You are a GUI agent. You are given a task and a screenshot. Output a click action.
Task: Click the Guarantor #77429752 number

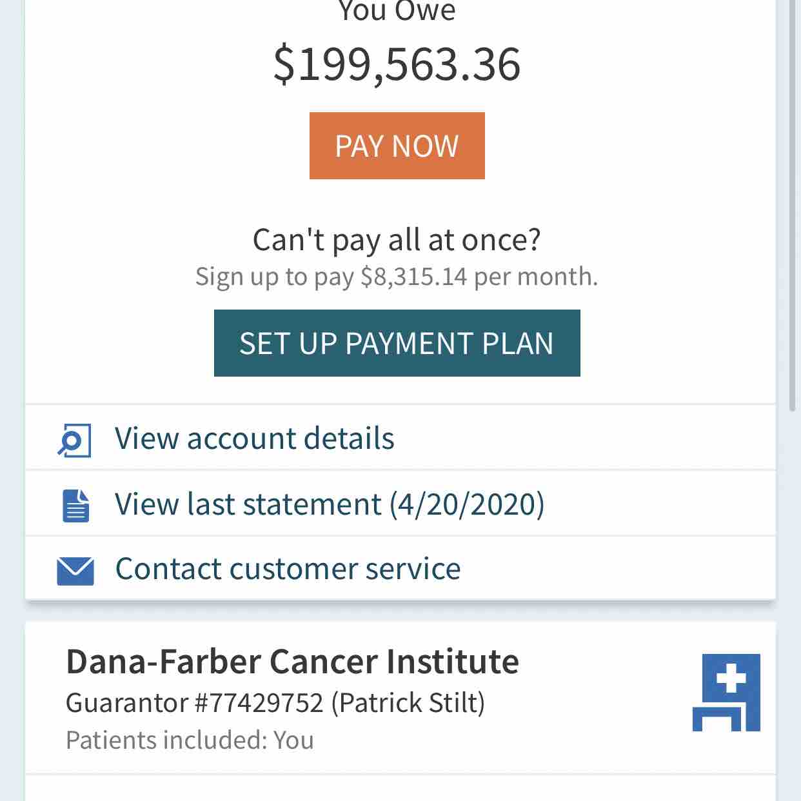pyautogui.click(x=194, y=702)
